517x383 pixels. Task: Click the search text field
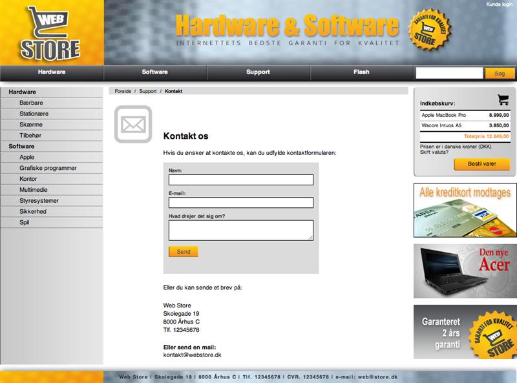[448, 74]
